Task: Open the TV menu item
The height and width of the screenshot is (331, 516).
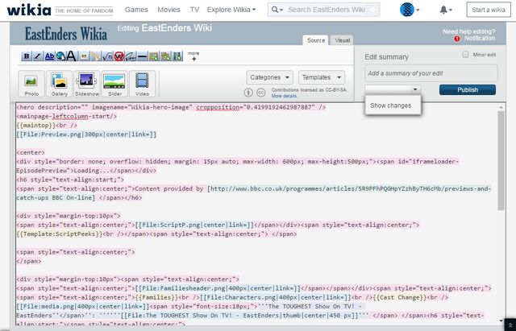Action: 194,10
